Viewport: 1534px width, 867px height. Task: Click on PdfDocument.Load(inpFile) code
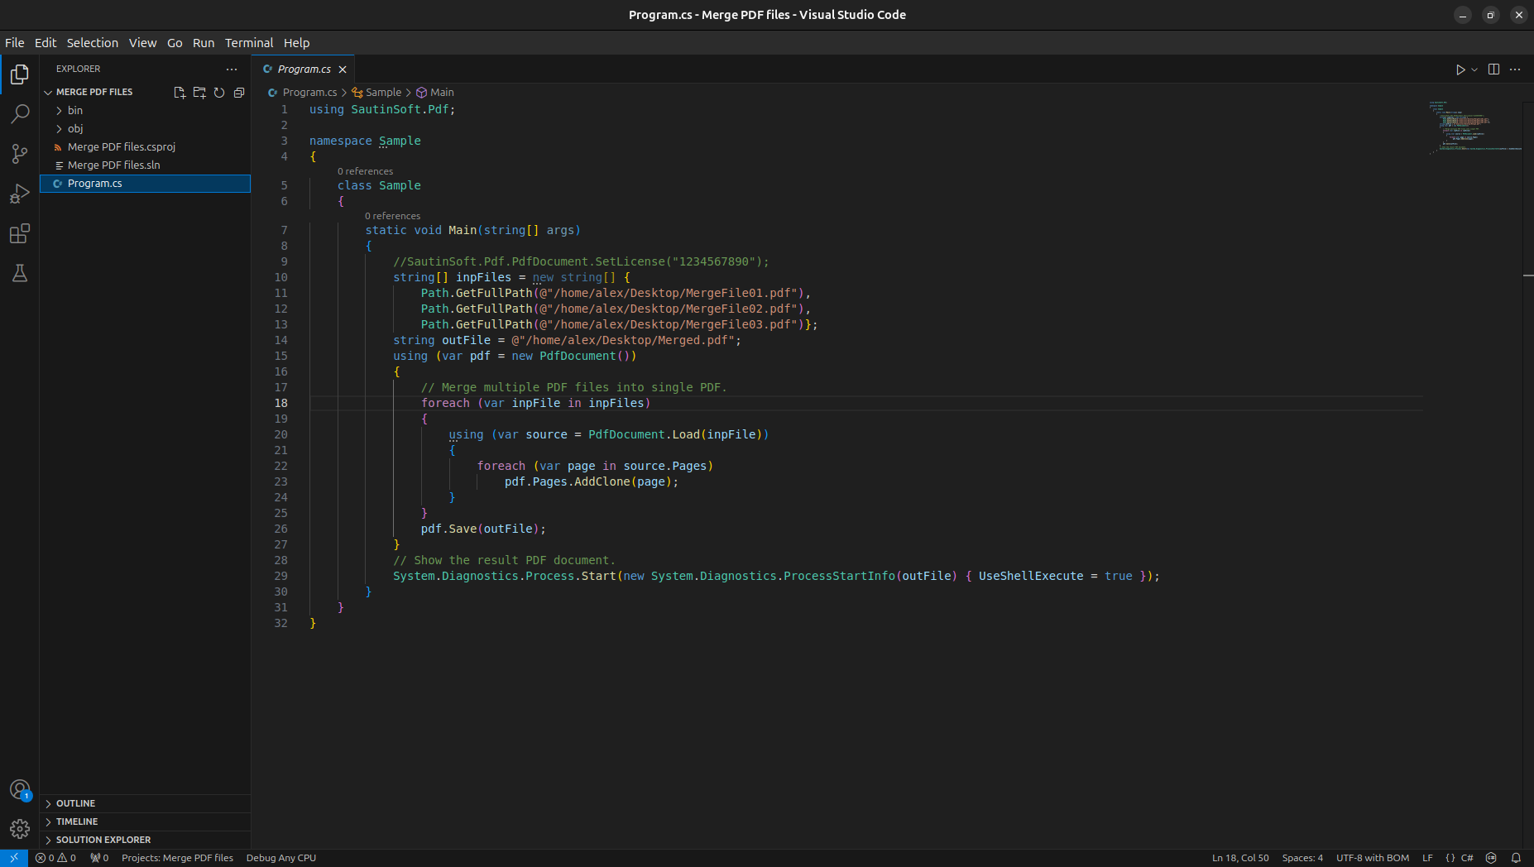[x=675, y=435]
